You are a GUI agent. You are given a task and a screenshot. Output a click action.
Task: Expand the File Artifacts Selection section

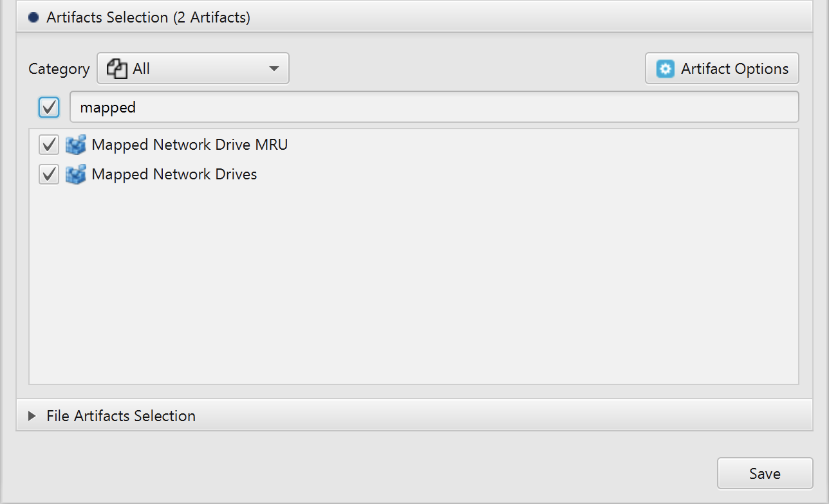[32, 416]
